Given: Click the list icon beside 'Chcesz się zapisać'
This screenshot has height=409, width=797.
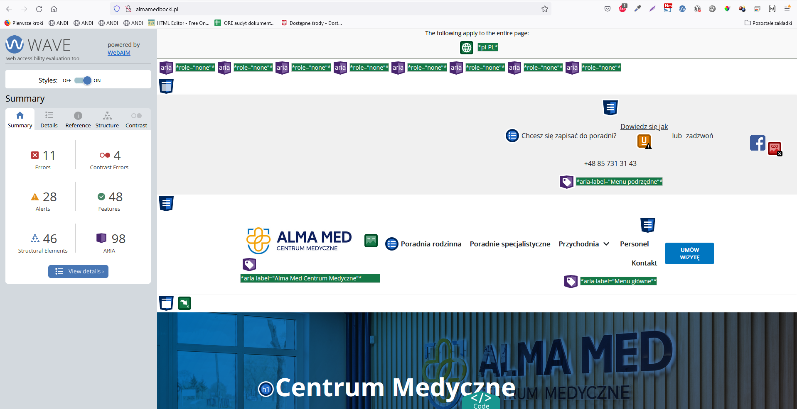Looking at the screenshot, I should coord(512,136).
